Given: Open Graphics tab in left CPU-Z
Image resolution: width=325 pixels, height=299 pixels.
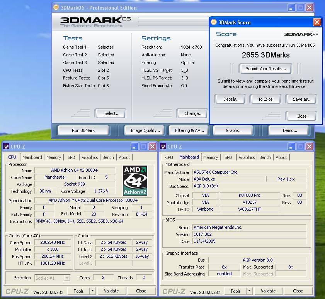Looking at the screenshot, I should (90, 157).
